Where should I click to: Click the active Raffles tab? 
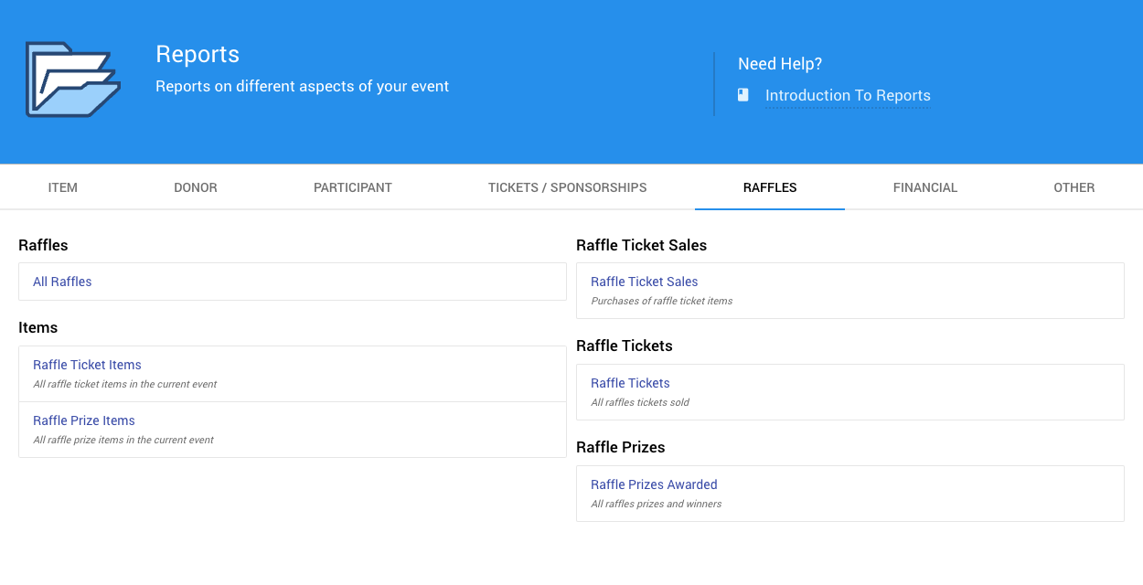click(769, 187)
